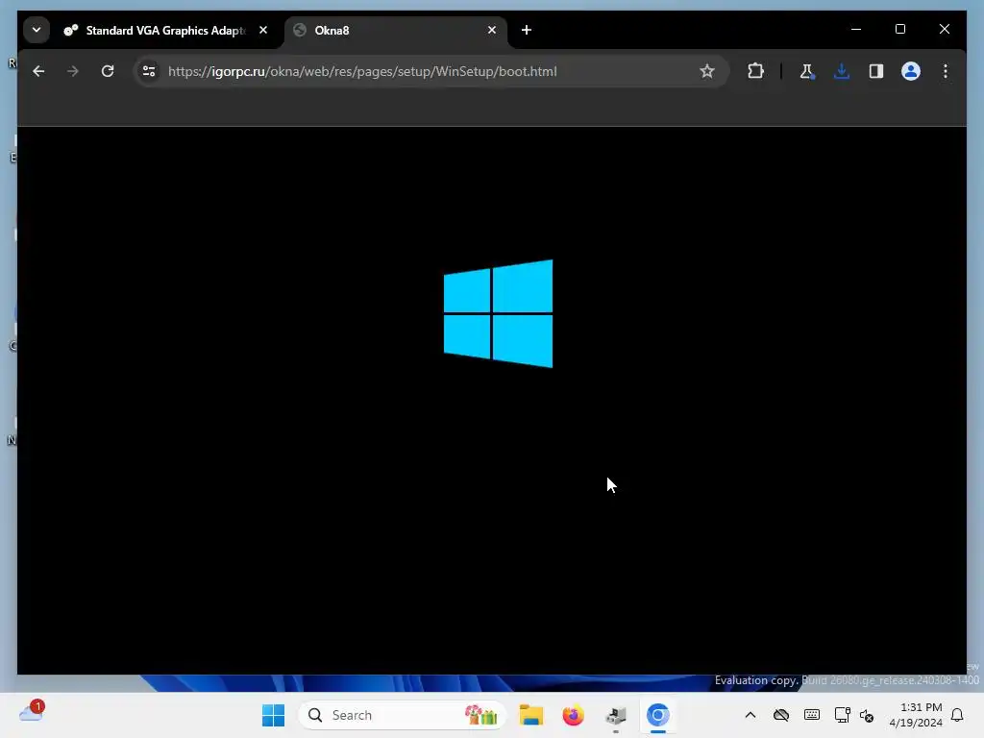Open Windows Start menu
Image resolution: width=984 pixels, height=738 pixels.
[273, 715]
